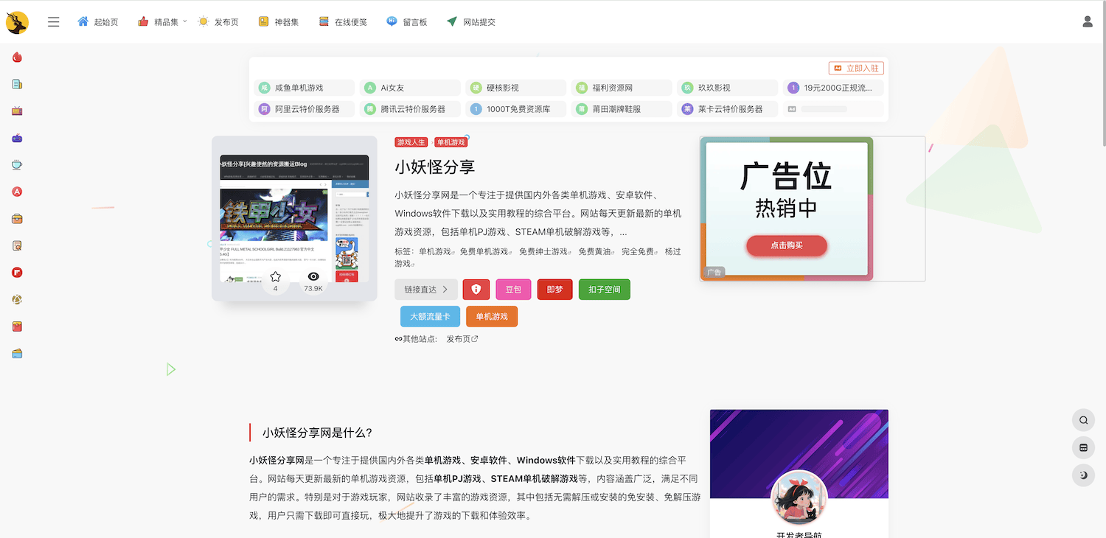Toggle dark mode with the moon button

pos(1083,475)
